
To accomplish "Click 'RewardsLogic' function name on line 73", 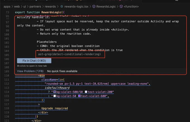I will coord(51,12).
